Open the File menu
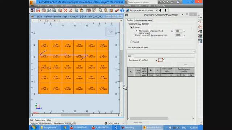The height and width of the screenshot is (130, 232). (x=40, y=6)
